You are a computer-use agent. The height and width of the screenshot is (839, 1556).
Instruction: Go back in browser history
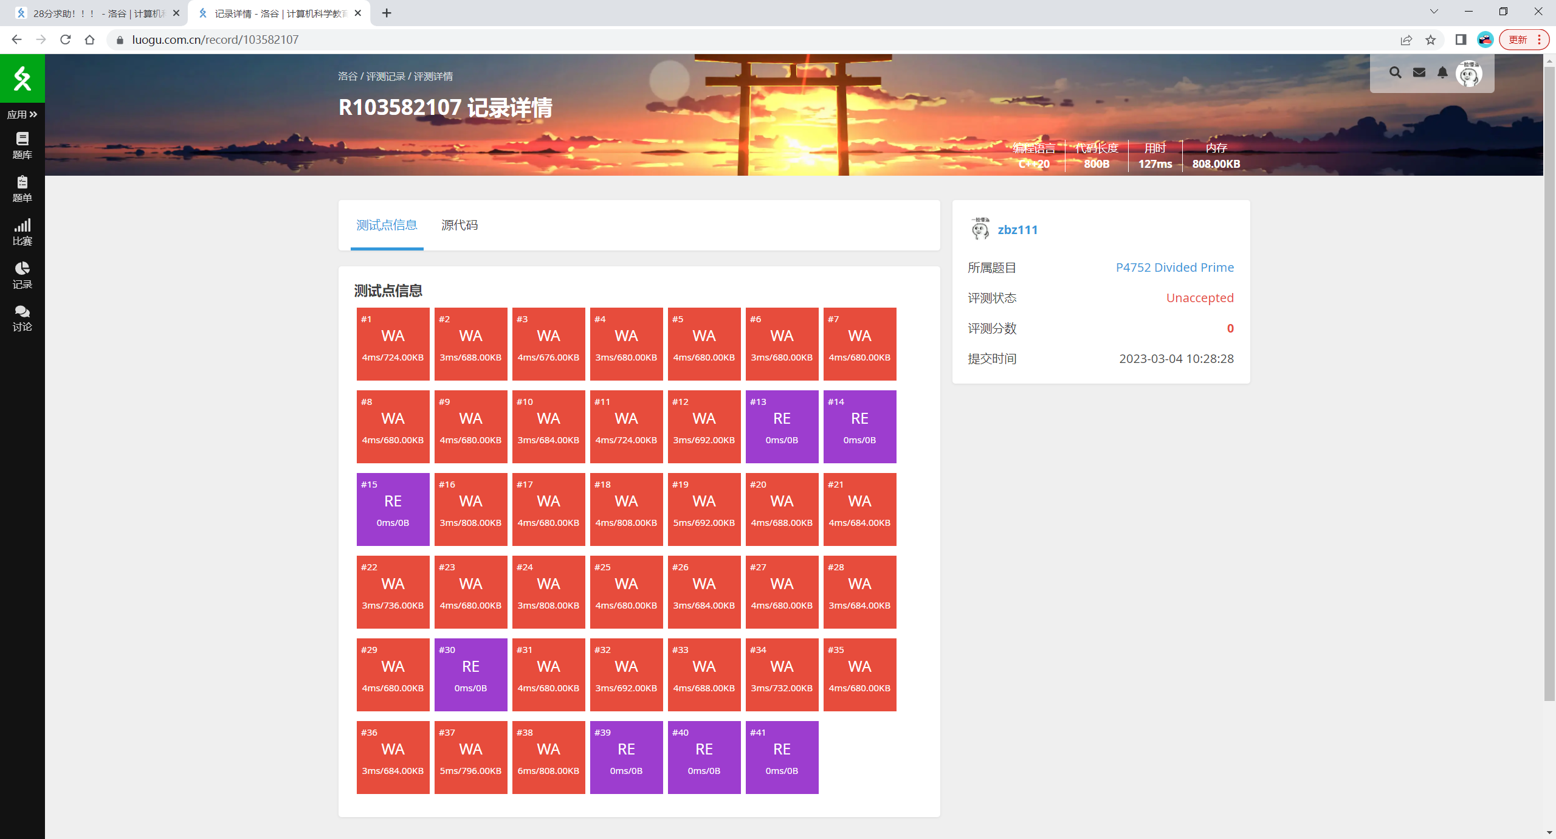pos(16,40)
